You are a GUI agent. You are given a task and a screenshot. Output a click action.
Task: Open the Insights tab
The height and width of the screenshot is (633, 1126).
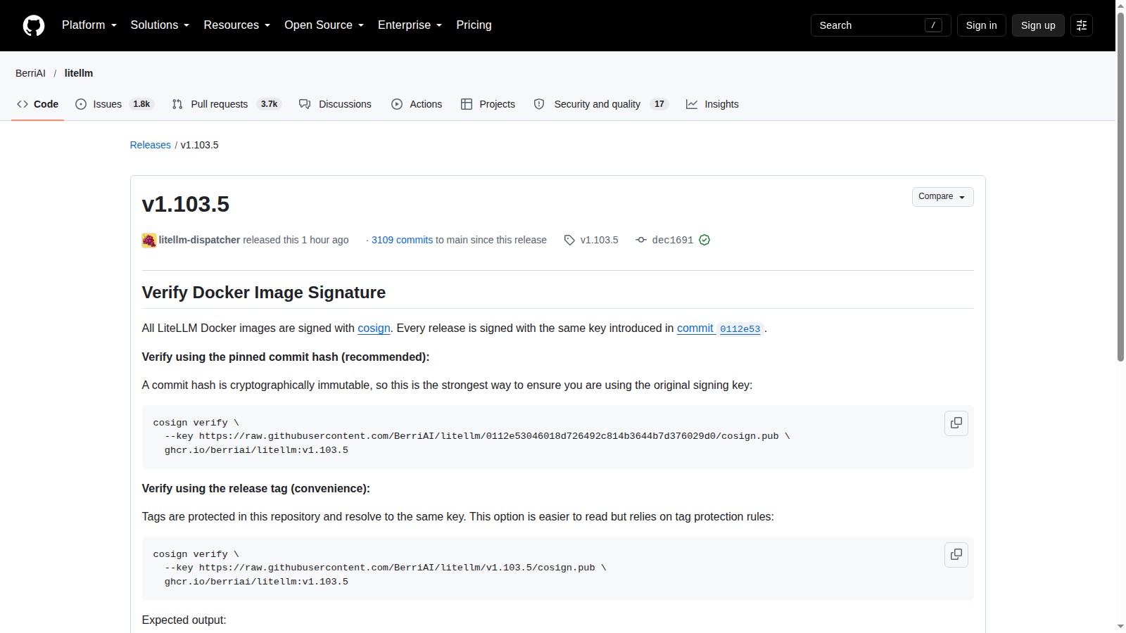point(712,104)
